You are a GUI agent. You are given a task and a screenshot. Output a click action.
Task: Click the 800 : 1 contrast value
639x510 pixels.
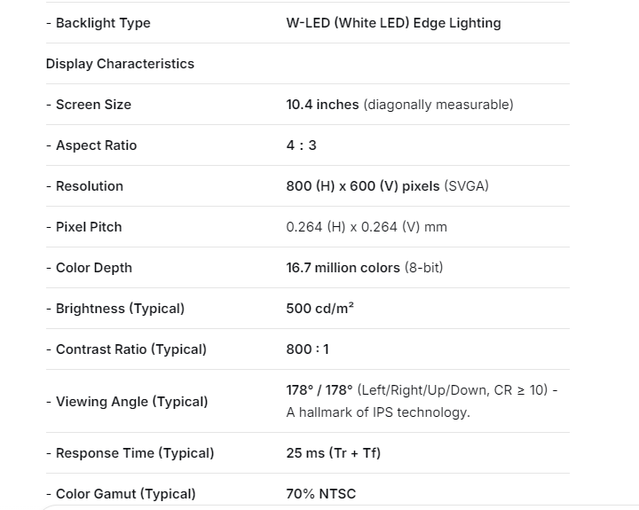click(x=307, y=349)
